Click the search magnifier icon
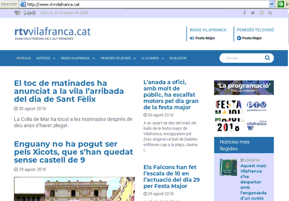Screen dimensions: 289x201 click(267, 58)
